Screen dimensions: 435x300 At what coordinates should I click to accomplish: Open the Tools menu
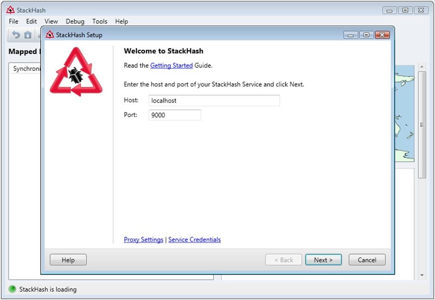click(x=100, y=21)
